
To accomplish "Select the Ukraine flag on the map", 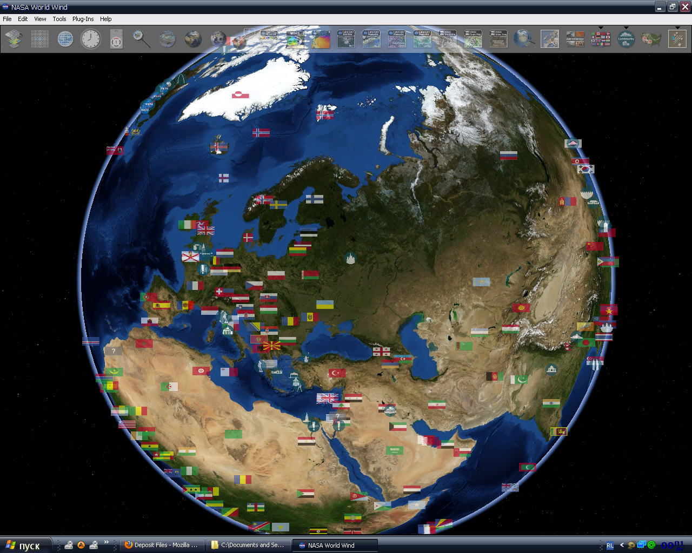I will click(325, 305).
